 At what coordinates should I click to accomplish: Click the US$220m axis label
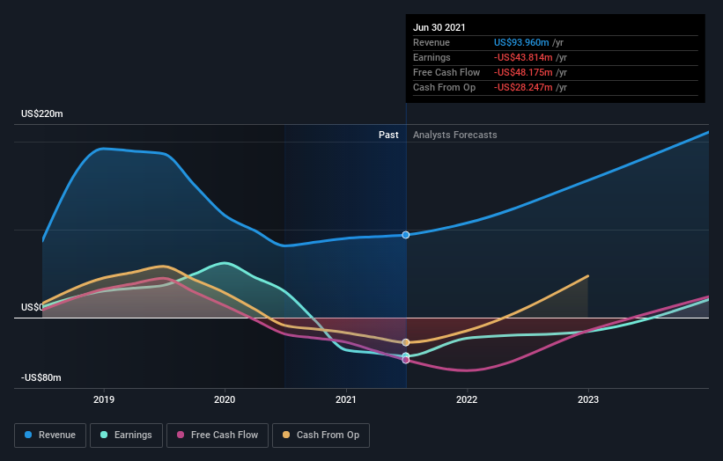point(42,113)
